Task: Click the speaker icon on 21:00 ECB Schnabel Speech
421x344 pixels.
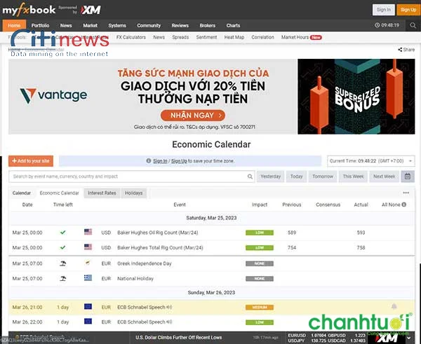Action: [x=169, y=308]
